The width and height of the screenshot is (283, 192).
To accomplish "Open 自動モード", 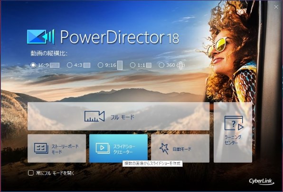I will pyautogui.click(x=180, y=148).
